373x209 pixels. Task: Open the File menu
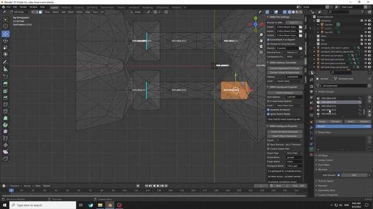(x=9, y=7)
